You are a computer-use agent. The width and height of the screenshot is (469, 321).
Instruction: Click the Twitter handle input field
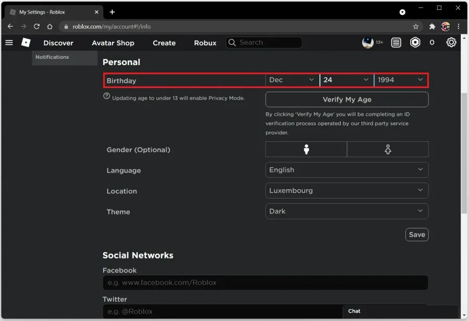tap(223, 312)
